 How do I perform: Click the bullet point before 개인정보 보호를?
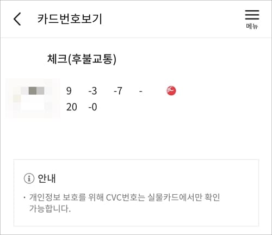point(24,197)
